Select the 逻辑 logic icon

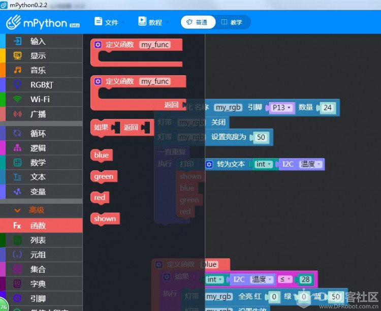point(17,148)
